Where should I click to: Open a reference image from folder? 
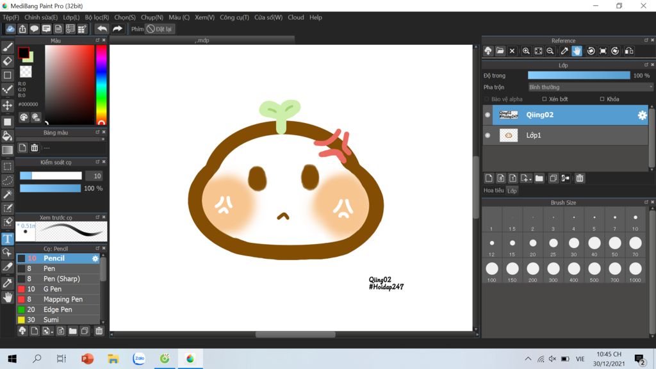click(500, 51)
